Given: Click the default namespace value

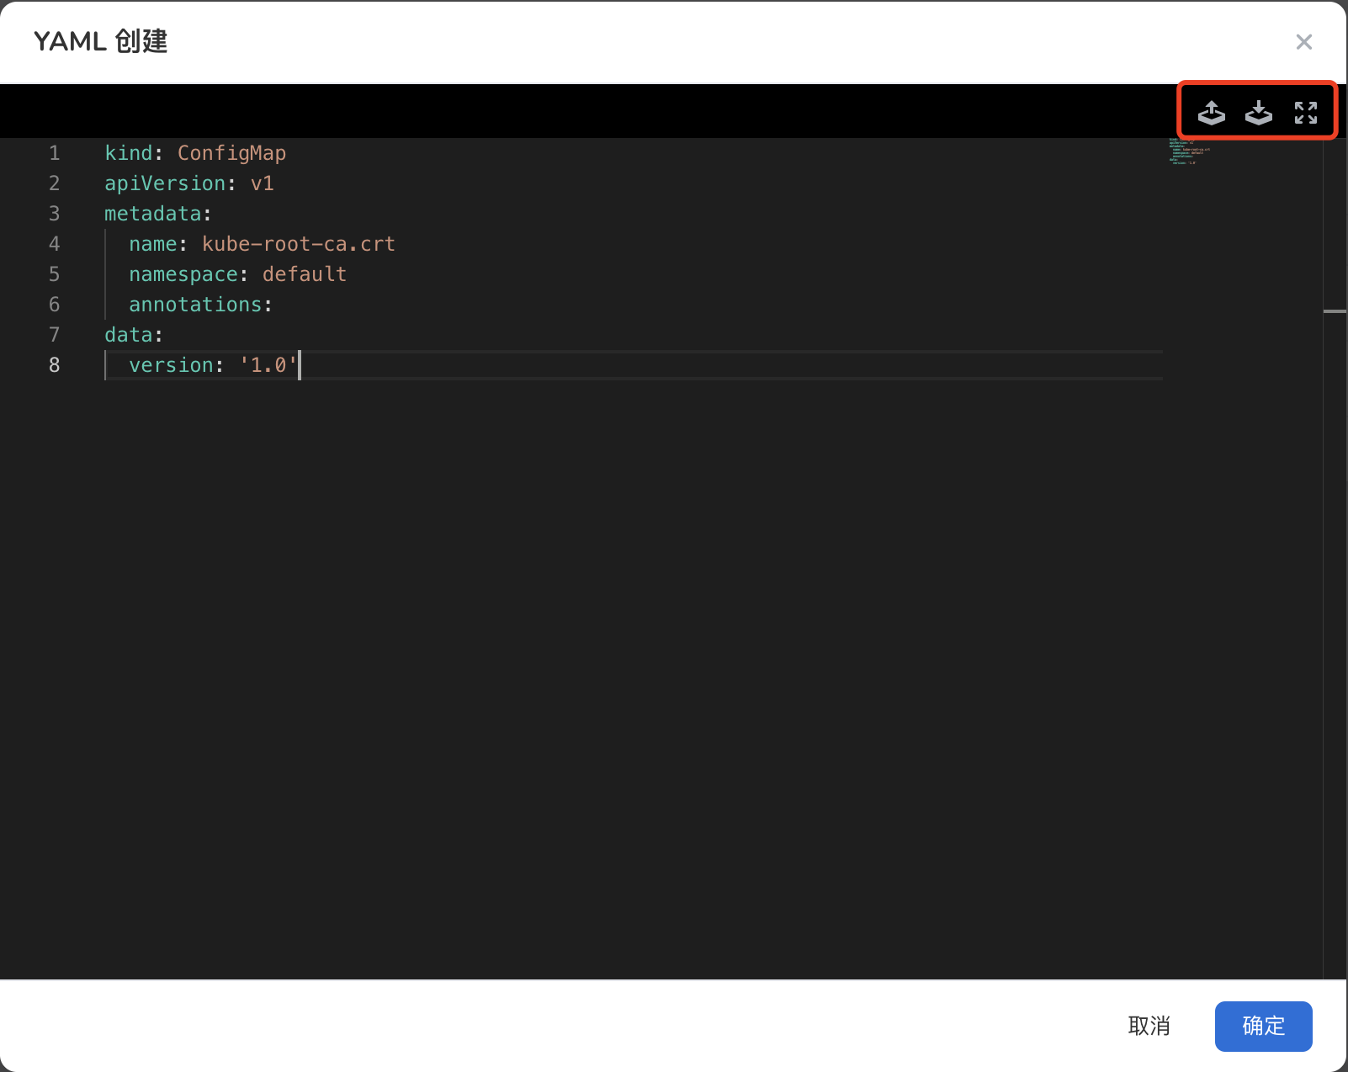Looking at the screenshot, I should [304, 274].
